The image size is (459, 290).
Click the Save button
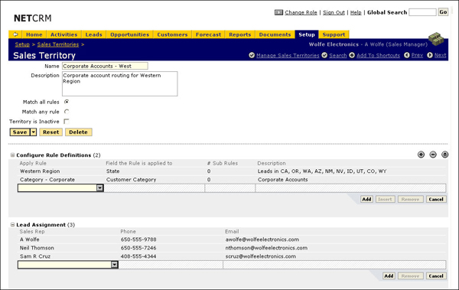[x=20, y=132]
